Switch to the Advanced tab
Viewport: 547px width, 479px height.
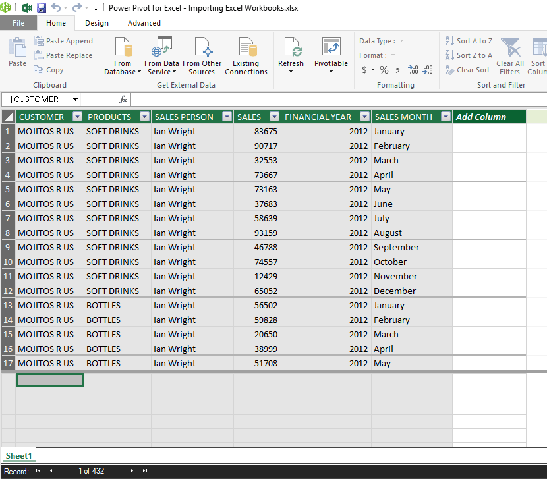pos(144,23)
